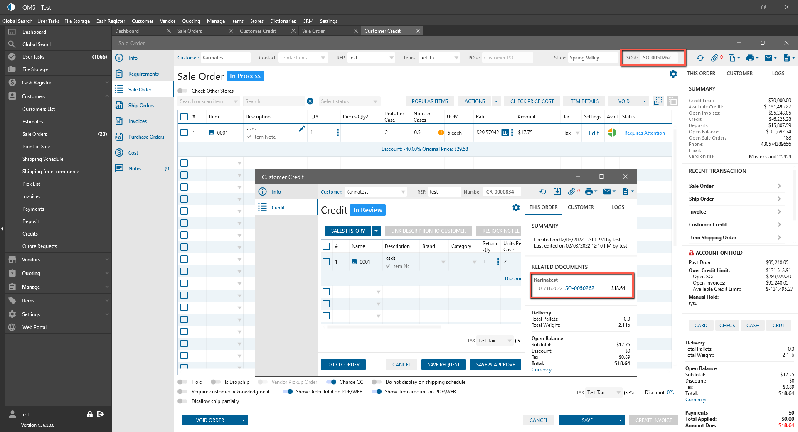Open the Sale Order attachments paperclip
The image size is (798, 432).
click(714, 58)
